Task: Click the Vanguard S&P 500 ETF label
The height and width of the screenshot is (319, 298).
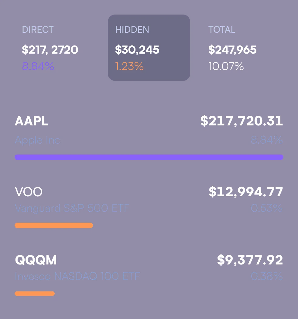Action: [x=72, y=208]
